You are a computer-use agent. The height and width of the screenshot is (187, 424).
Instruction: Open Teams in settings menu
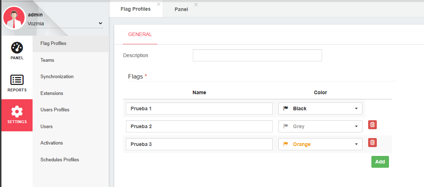pos(47,60)
